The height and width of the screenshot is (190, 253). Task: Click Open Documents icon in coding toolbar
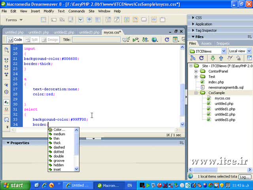(x=6, y=50)
